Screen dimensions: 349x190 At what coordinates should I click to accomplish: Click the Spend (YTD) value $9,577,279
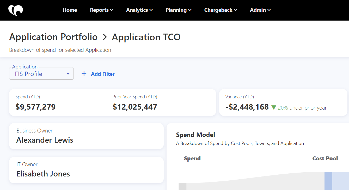click(35, 107)
